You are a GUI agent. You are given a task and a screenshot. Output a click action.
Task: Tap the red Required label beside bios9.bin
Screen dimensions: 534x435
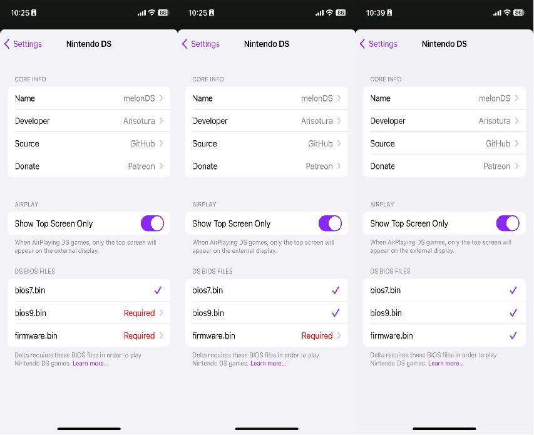pos(139,313)
